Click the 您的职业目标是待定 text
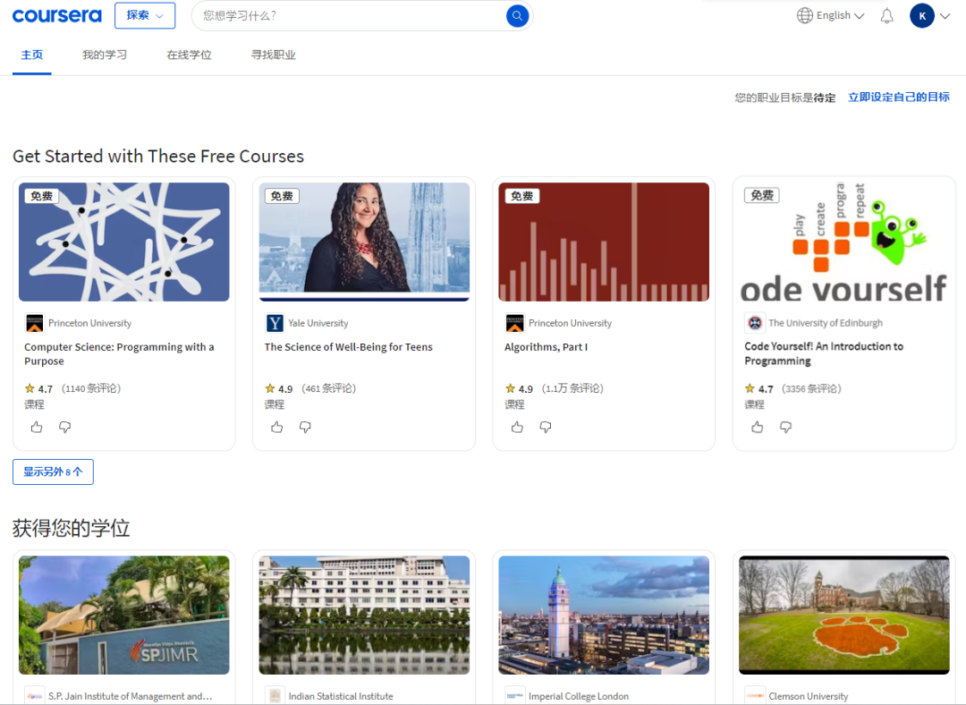Viewport: 966px width, 705px height. point(785,98)
